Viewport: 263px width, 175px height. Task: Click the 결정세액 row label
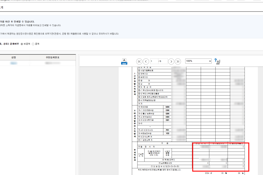pos(165,147)
